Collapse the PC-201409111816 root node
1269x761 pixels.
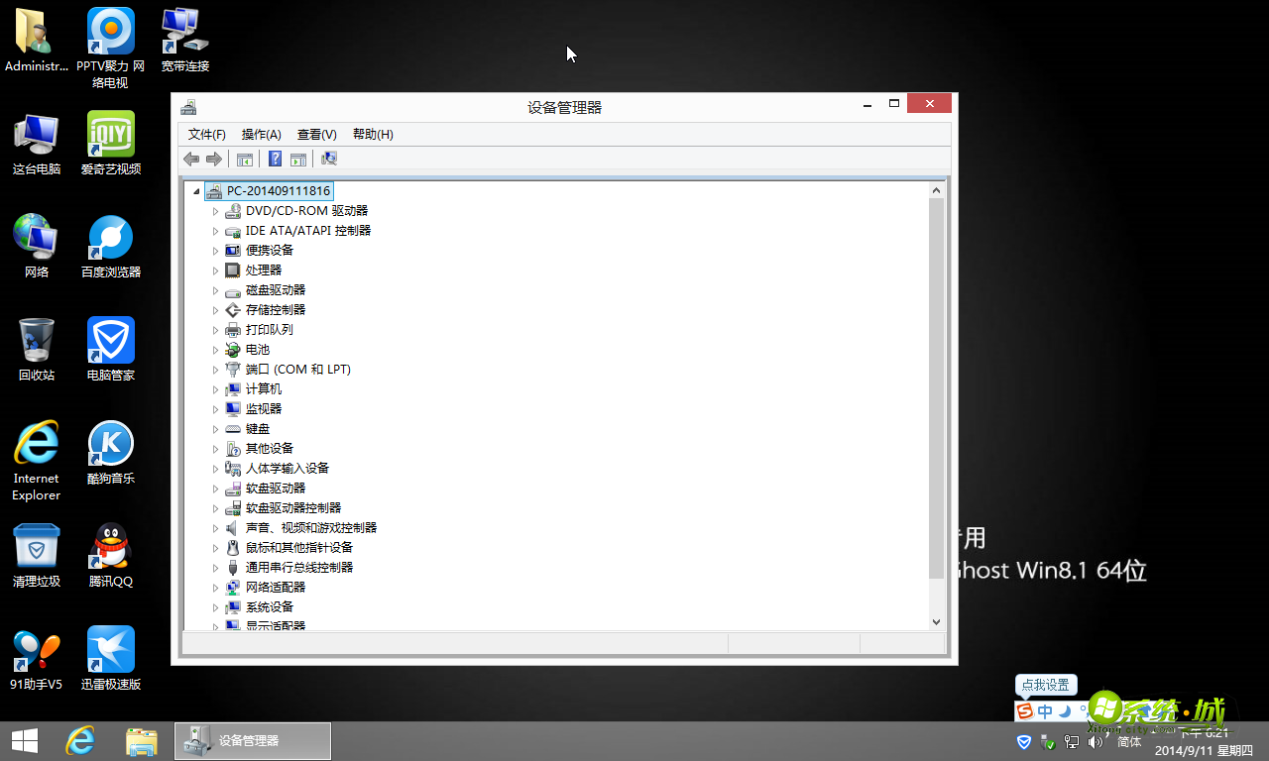coord(196,190)
